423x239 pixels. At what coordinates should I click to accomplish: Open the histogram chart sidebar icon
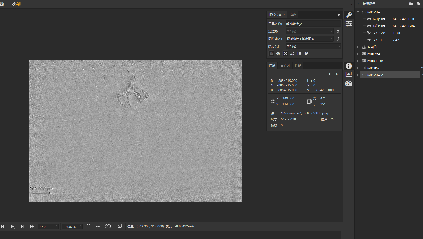[348, 75]
